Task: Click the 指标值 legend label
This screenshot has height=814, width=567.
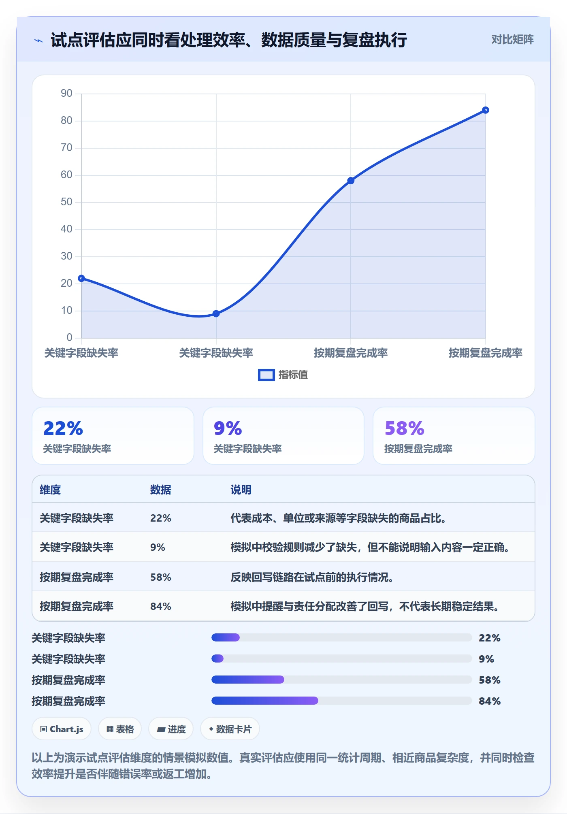Action: click(x=293, y=375)
